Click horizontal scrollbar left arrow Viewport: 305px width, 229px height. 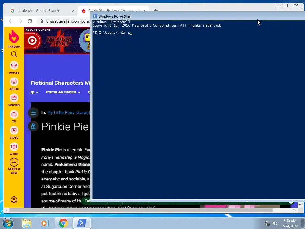tap(7, 210)
